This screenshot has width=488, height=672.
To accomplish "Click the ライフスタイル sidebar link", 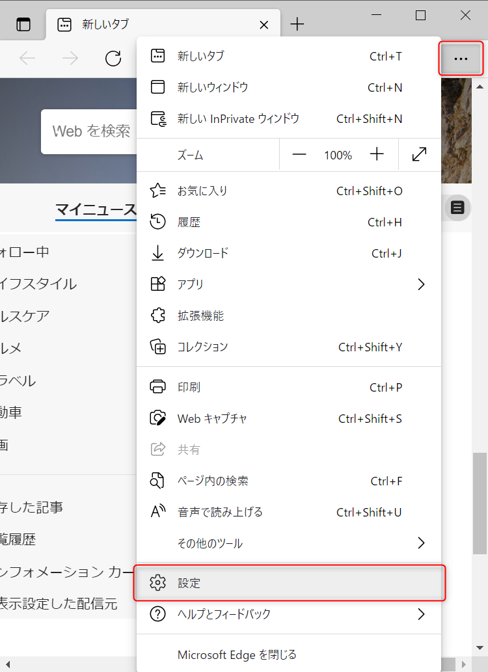I will click(x=38, y=284).
